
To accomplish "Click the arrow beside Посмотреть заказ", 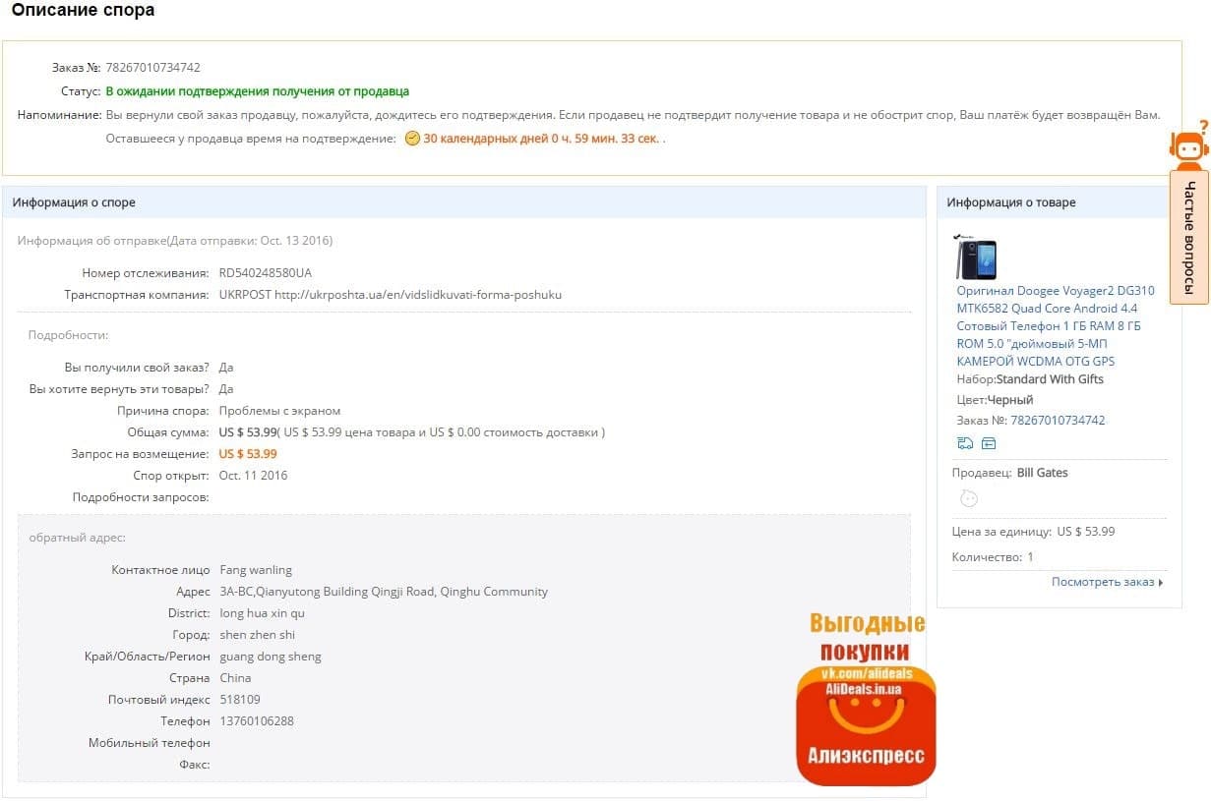I will pos(1161,583).
